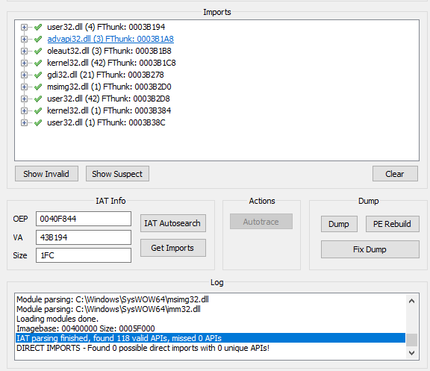
Task: Click green checkmark next to gdi32.dll
Action: pyautogui.click(x=38, y=75)
